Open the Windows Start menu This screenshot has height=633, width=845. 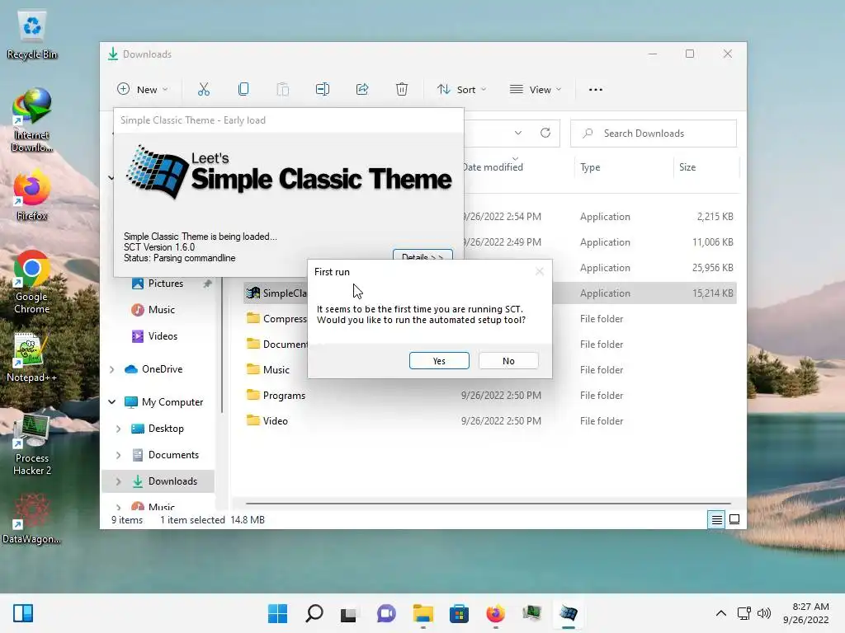[x=277, y=613]
